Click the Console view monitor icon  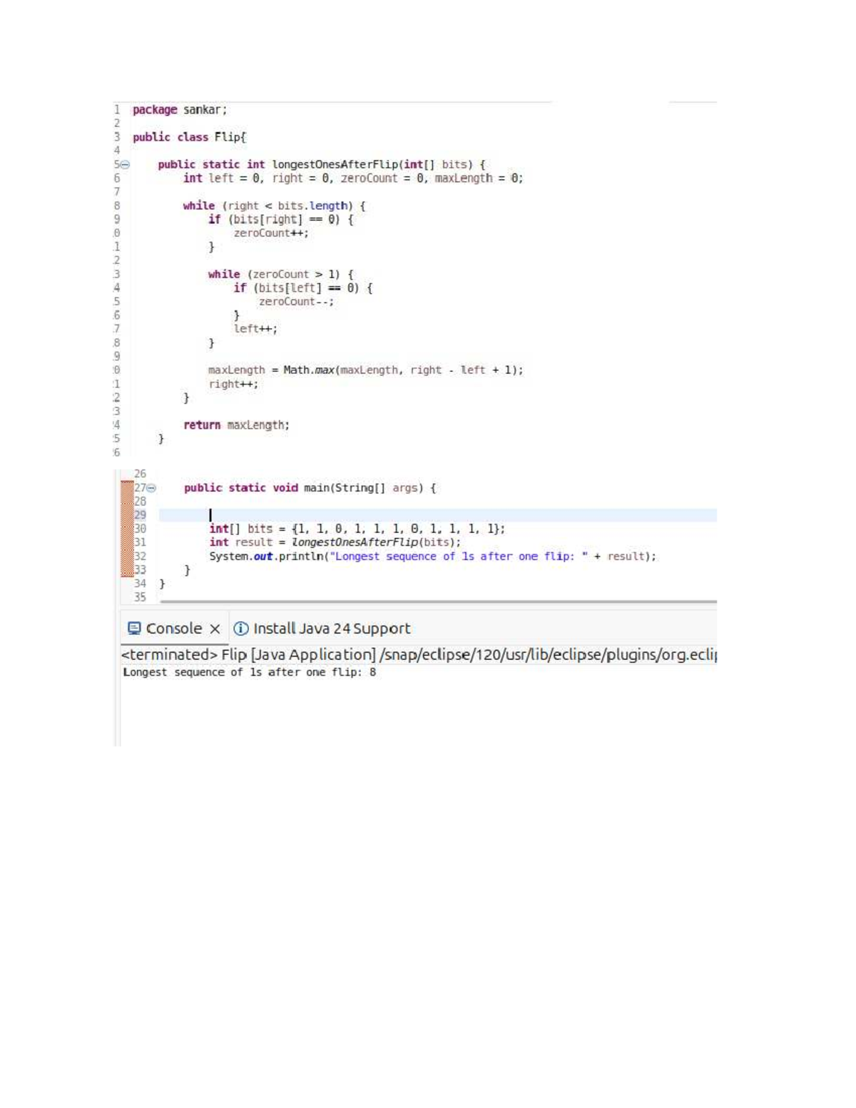tap(135, 629)
